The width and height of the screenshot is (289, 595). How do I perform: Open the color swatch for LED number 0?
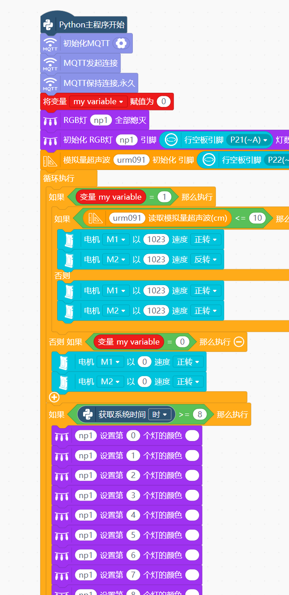192,436
